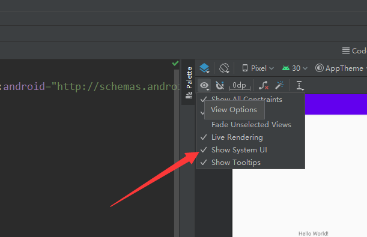Set default margins 0dp field
Viewport: 367px width, 237px height.
pos(240,85)
